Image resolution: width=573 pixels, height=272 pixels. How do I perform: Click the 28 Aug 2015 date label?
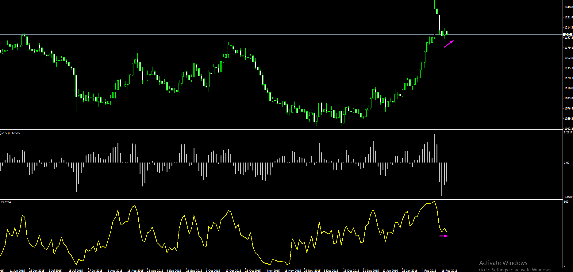[155, 270]
